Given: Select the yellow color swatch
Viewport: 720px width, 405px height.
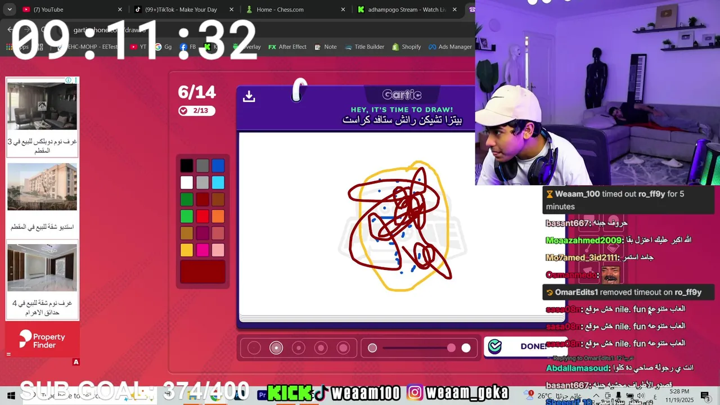Looking at the screenshot, I should tap(187, 250).
